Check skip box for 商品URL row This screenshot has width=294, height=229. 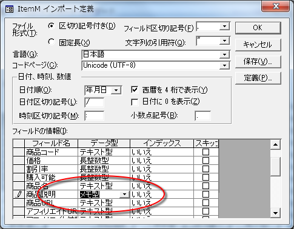[205, 202]
